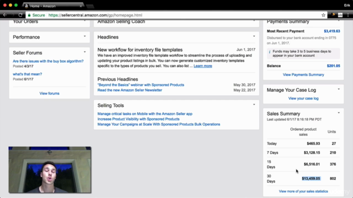The image size is (353, 198).
Task: Select the Home - Amazon tab
Action: click(x=53, y=6)
